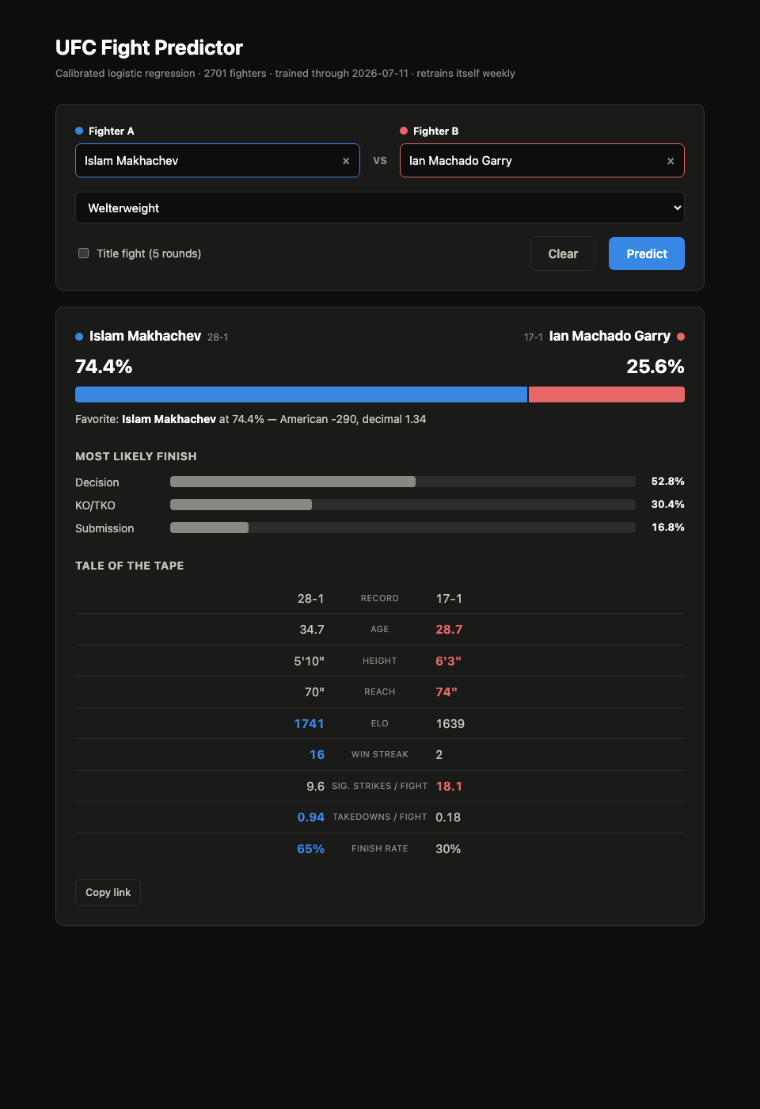Click the 74.4% win probability
The width and height of the screenshot is (760, 1109).
104,367
